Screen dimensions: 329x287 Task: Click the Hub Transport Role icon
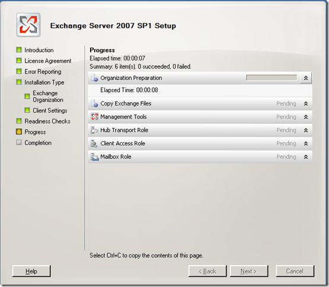click(x=94, y=130)
